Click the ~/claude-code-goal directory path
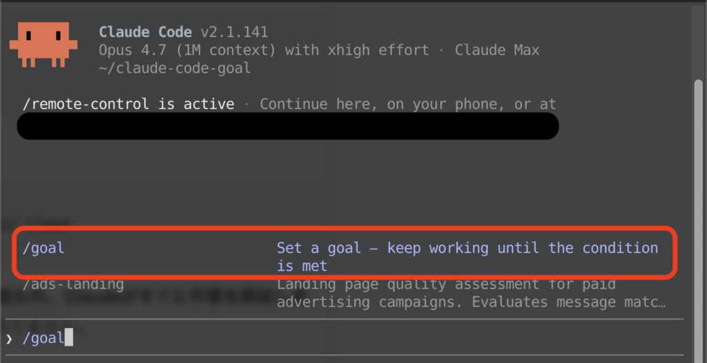Image resolution: width=707 pixels, height=363 pixels. pyautogui.click(x=175, y=68)
